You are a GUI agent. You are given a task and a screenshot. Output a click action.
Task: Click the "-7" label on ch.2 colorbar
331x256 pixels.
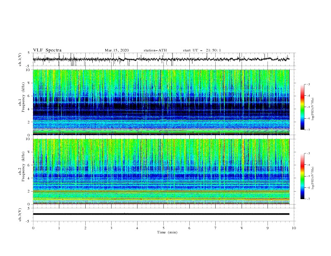(x=308, y=199)
